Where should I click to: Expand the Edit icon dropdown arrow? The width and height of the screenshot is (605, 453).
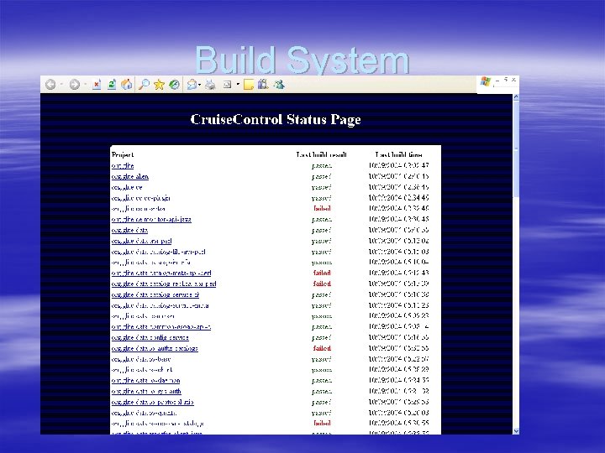click(238, 85)
